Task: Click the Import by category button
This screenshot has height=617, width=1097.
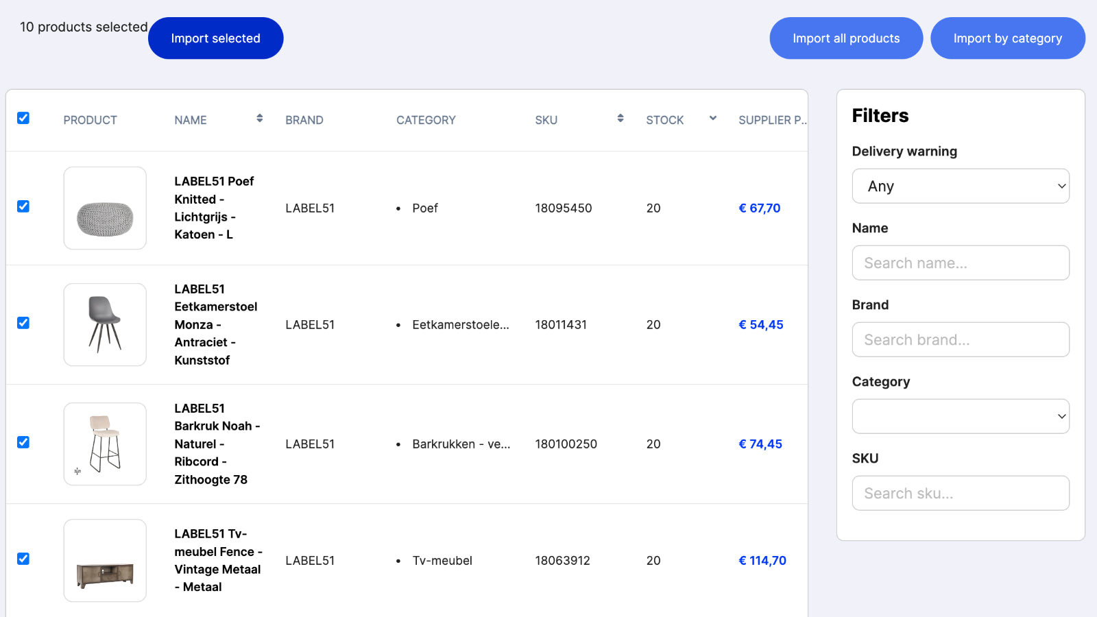Action: [x=1008, y=38]
